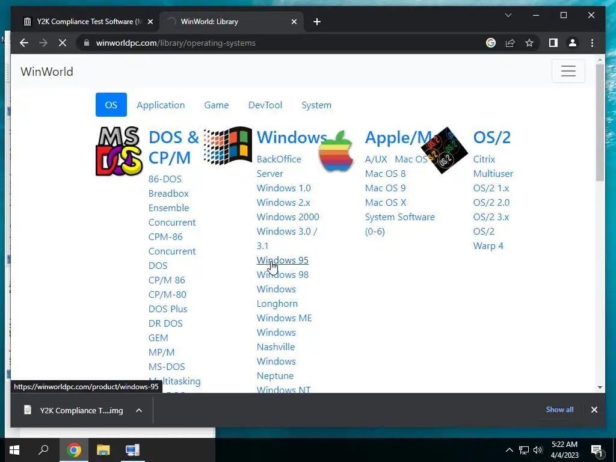
Task: Close the downloads bar
Action: pos(594,410)
